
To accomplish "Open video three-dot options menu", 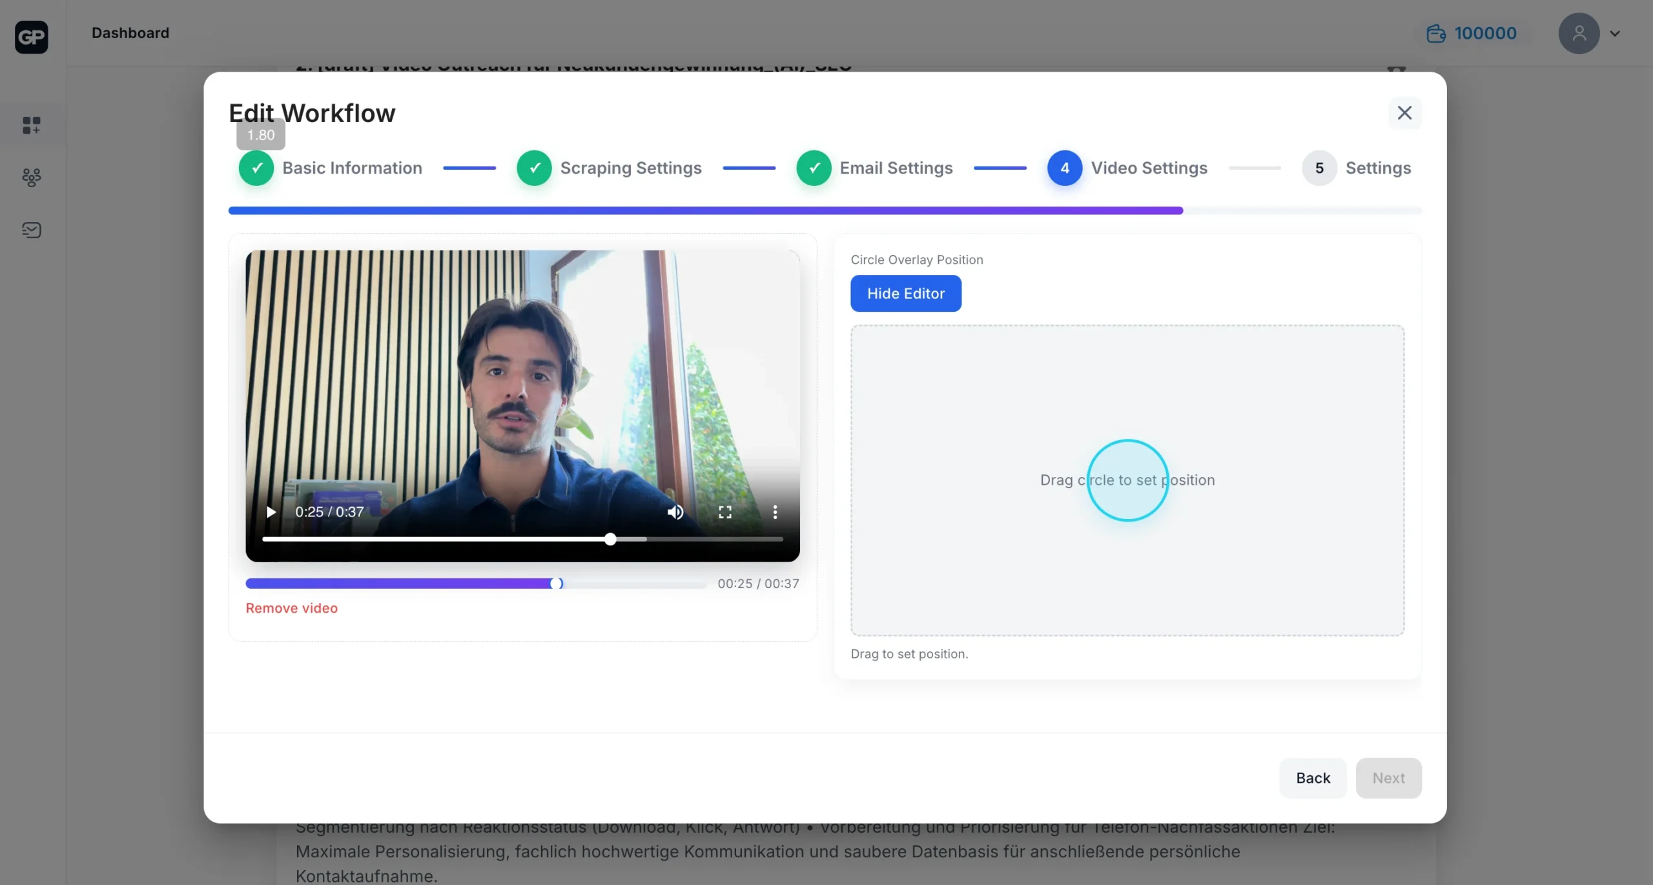I will (x=775, y=512).
